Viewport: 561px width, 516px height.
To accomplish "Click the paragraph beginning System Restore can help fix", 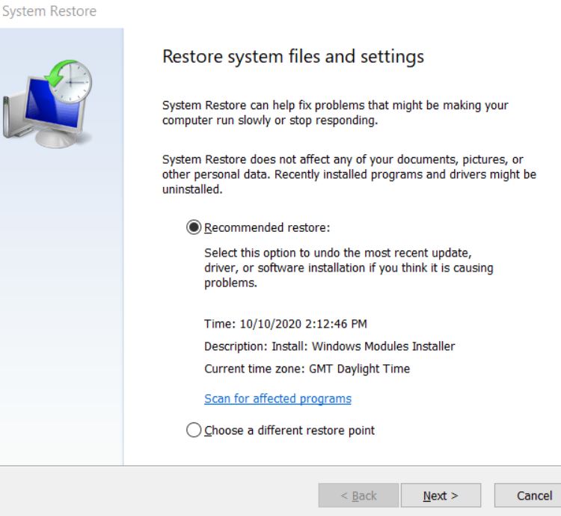I will pos(335,113).
